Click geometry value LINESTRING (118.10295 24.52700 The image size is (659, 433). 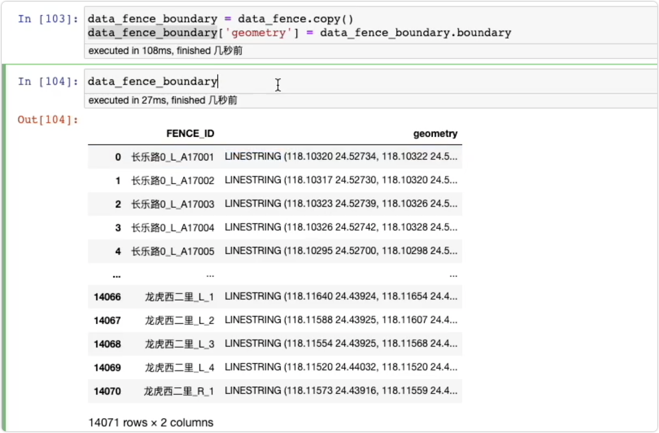(341, 250)
